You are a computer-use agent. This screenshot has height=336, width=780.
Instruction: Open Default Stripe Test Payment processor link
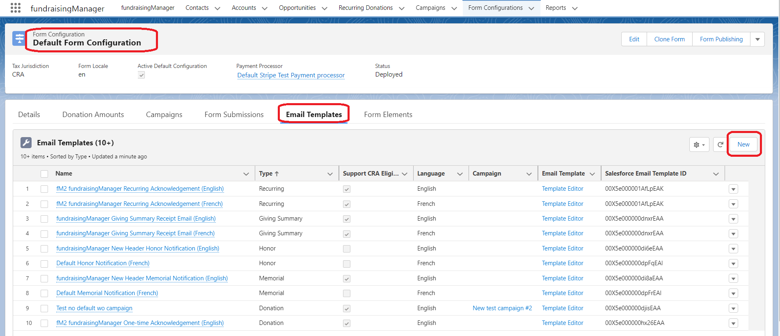tap(291, 75)
